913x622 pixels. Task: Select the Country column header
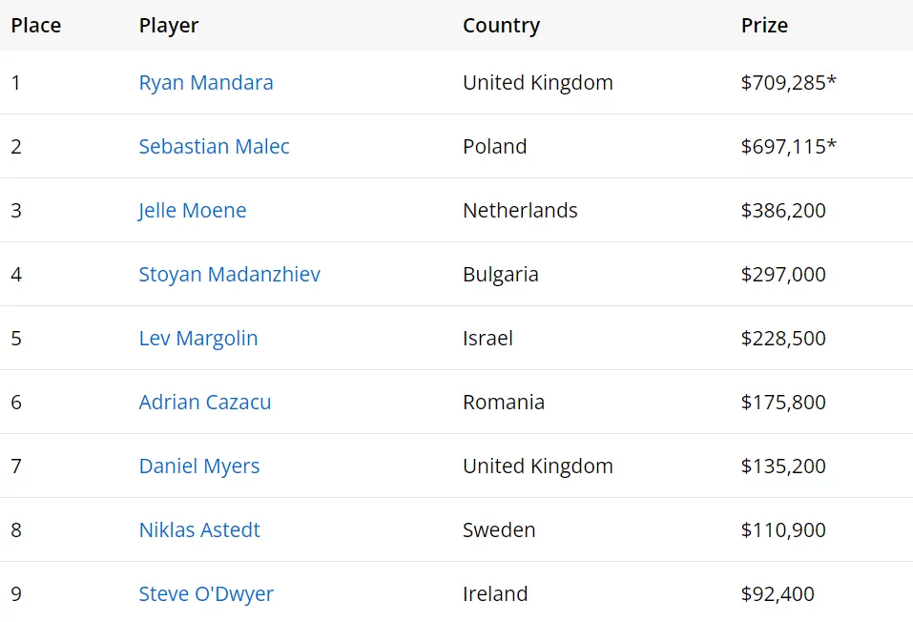tap(501, 26)
